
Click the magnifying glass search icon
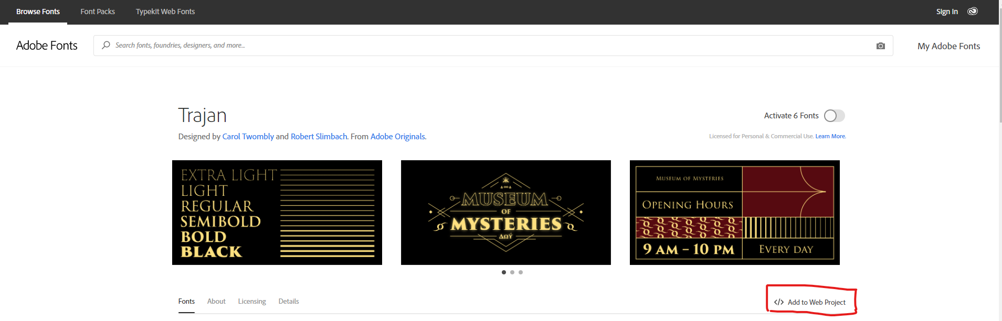pyautogui.click(x=106, y=46)
